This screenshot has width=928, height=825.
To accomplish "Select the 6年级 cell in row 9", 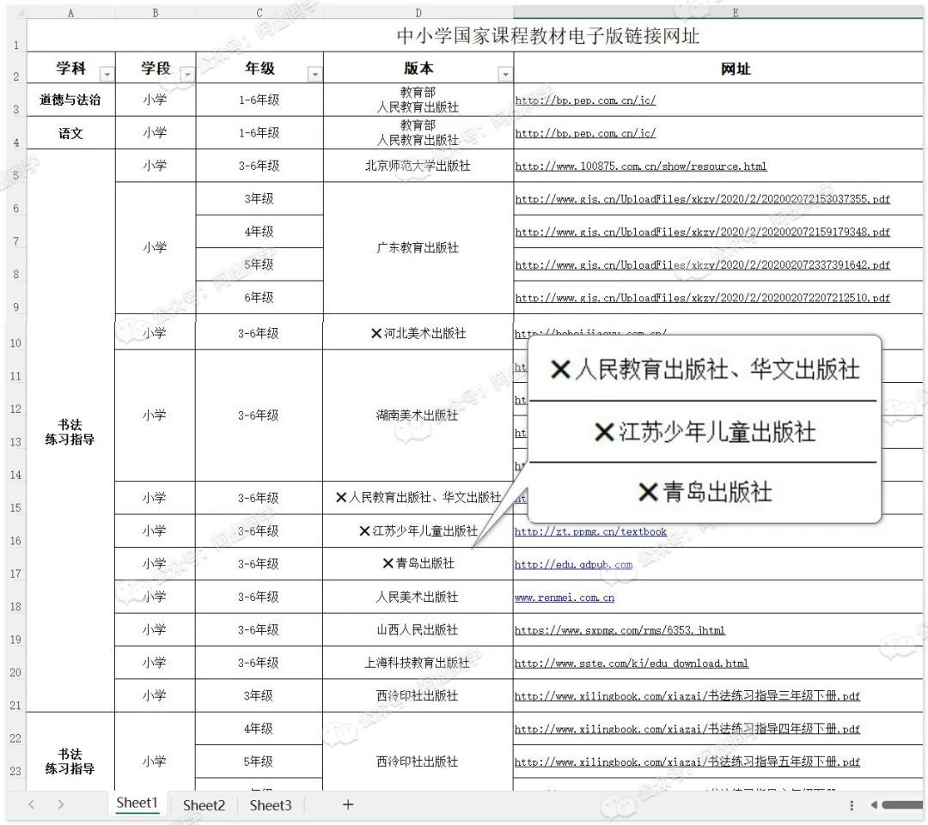I will (x=259, y=298).
